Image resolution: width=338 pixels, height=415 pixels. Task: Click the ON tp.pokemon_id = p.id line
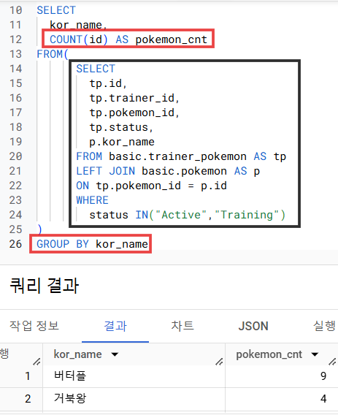[x=151, y=186]
